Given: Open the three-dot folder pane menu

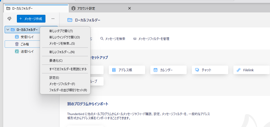Looking at the screenshot, I should tap(53, 19).
